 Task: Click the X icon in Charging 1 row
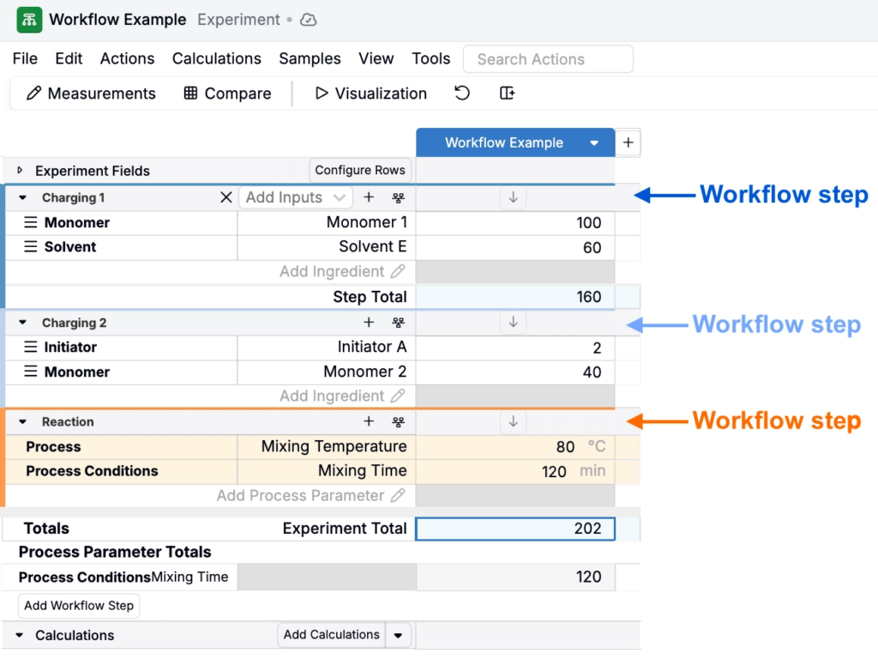226,197
